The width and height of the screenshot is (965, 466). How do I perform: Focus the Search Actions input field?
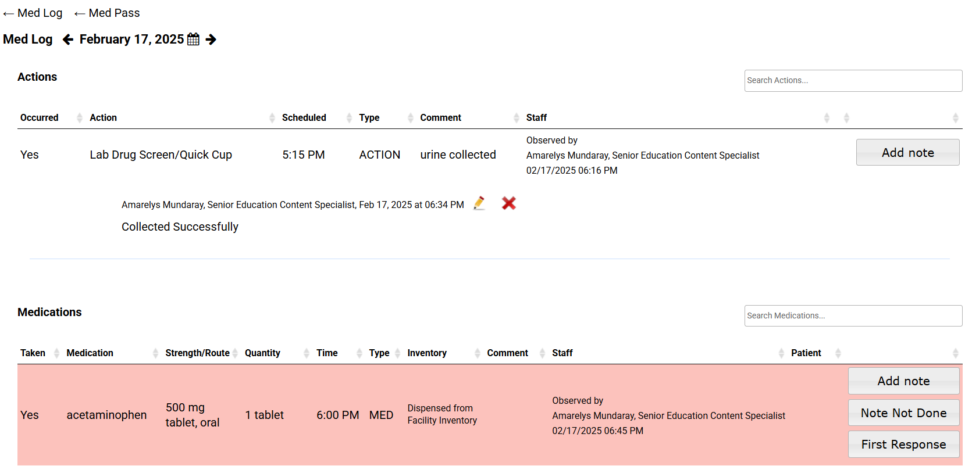coord(853,81)
